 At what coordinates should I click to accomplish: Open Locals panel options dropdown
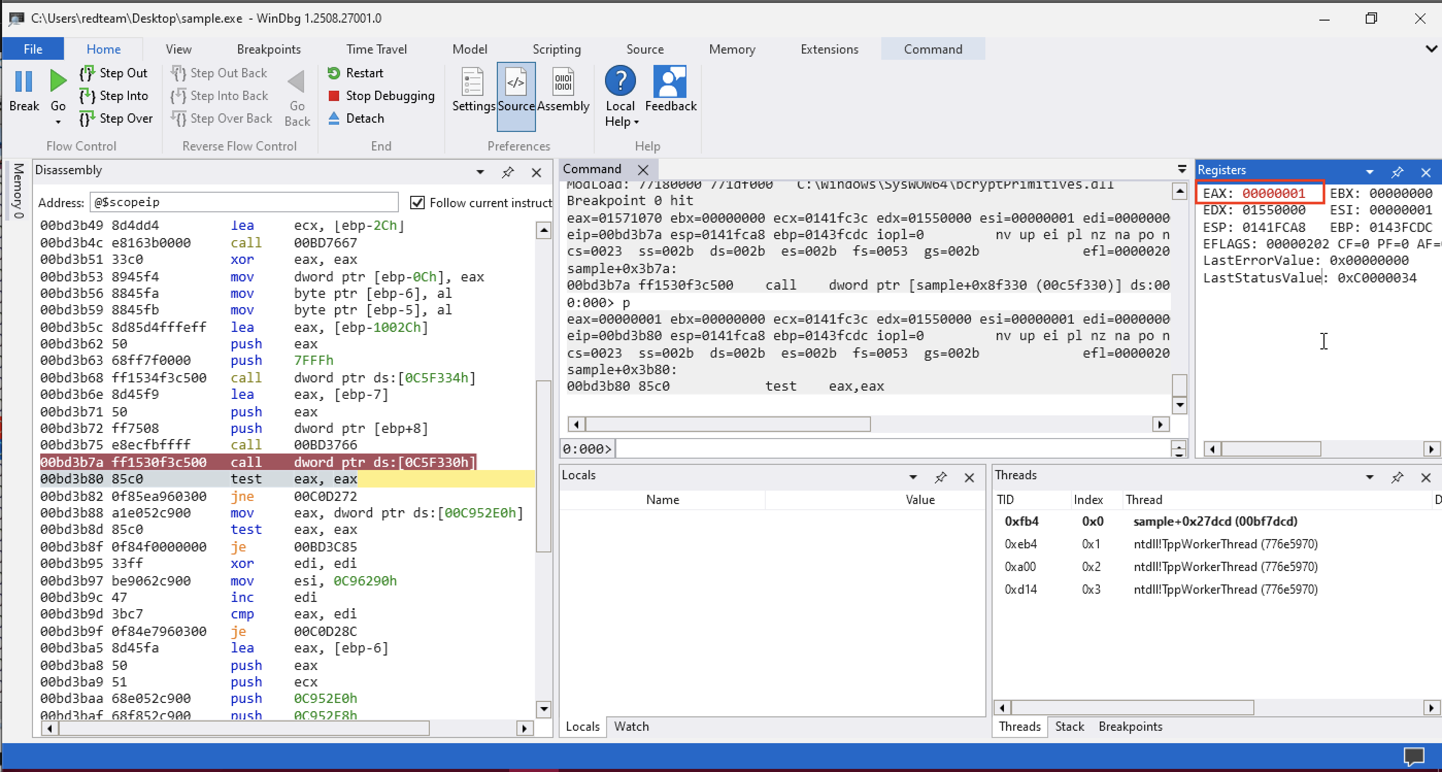(913, 477)
